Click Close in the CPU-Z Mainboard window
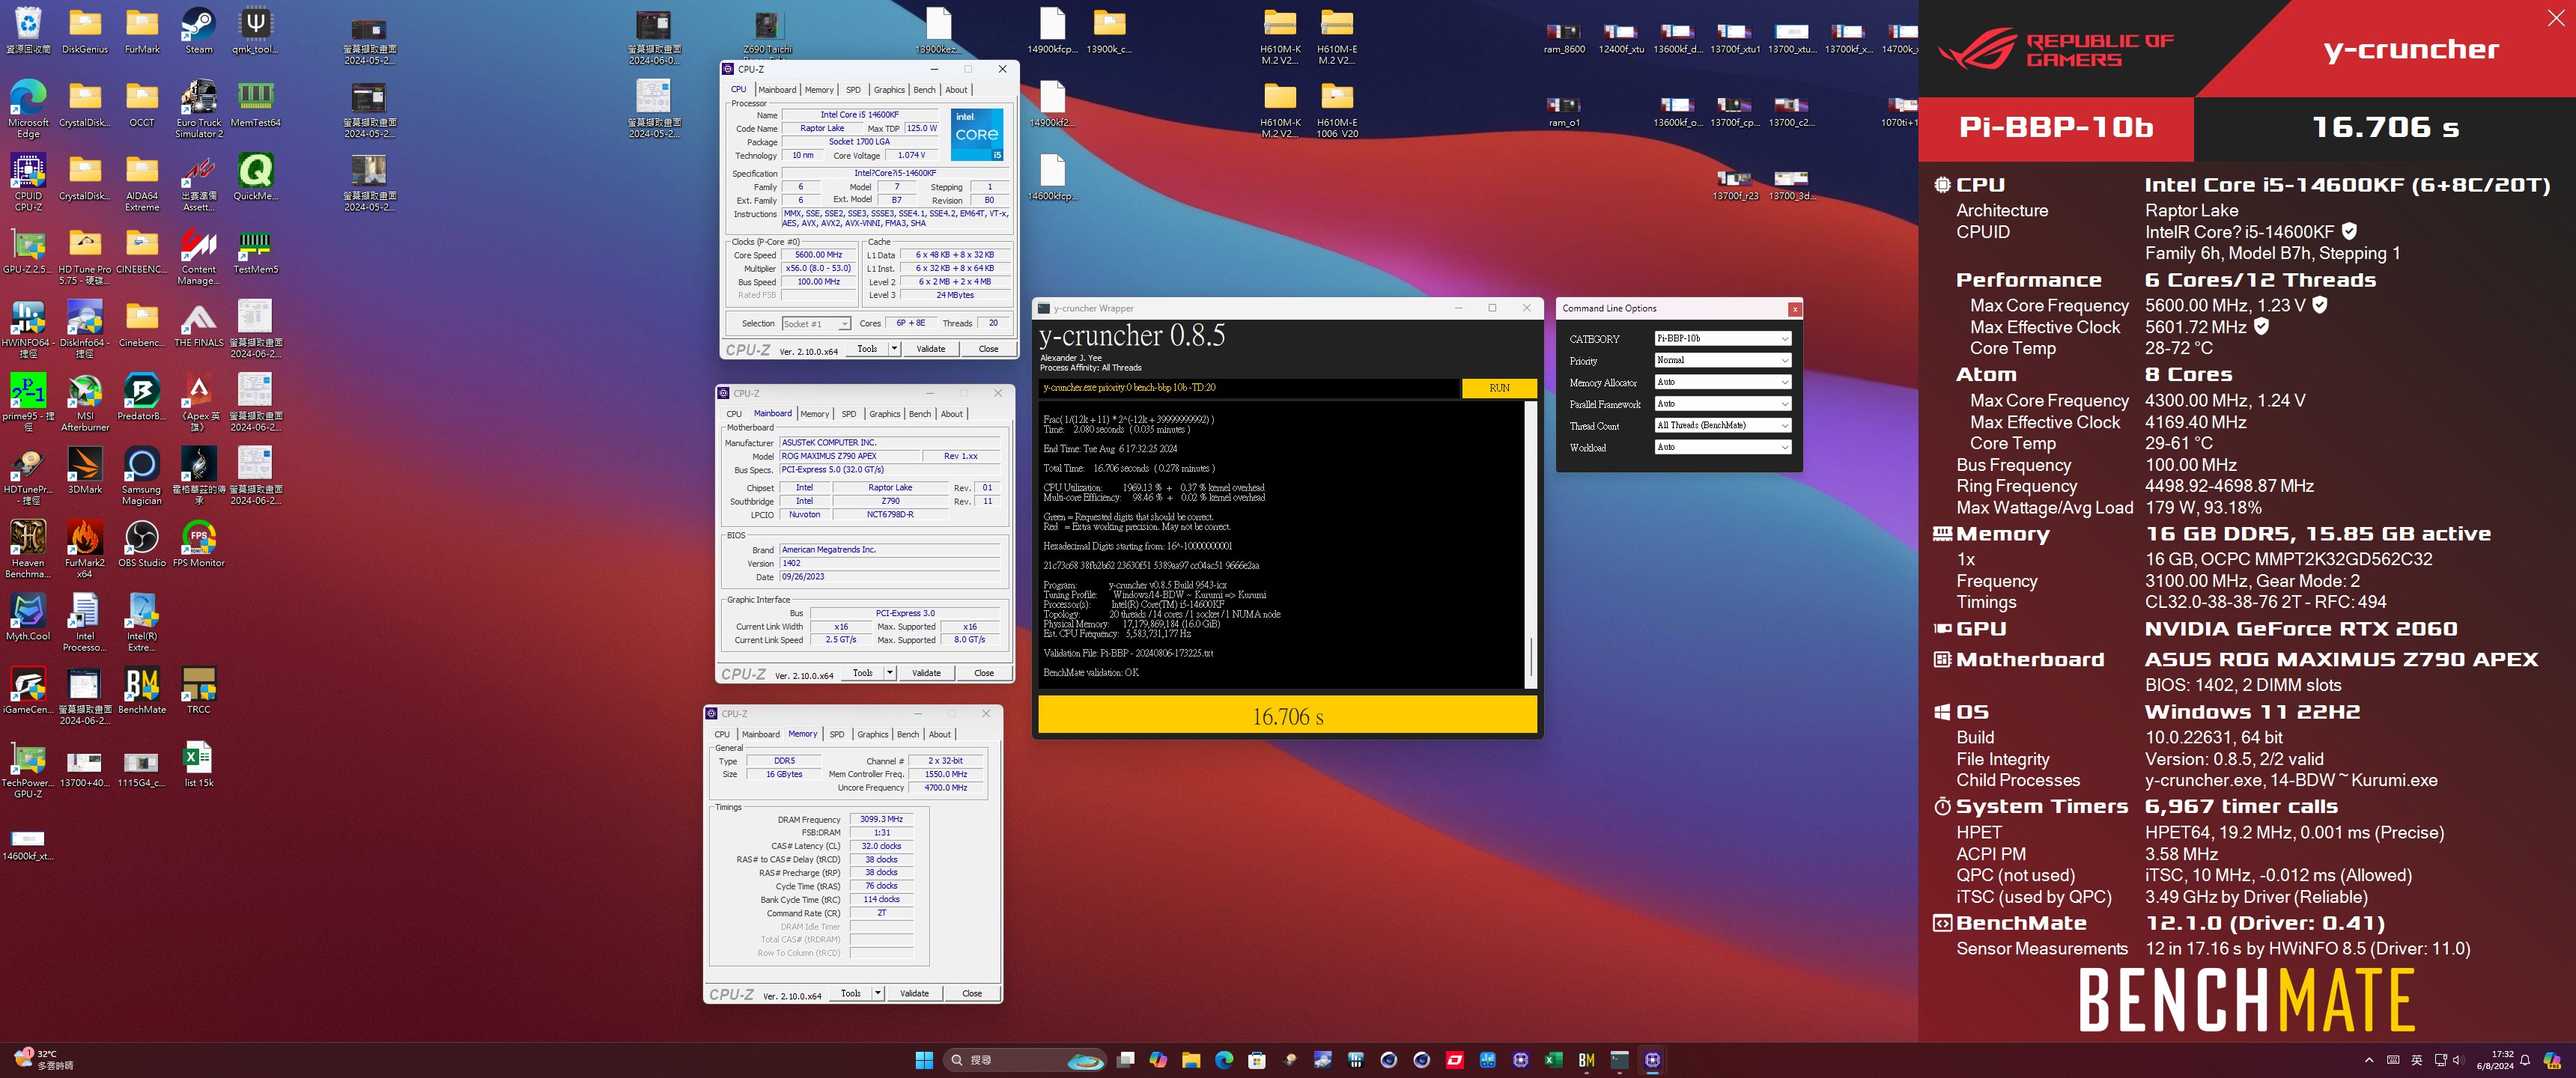This screenshot has height=1078, width=2576. pyautogui.click(x=983, y=673)
